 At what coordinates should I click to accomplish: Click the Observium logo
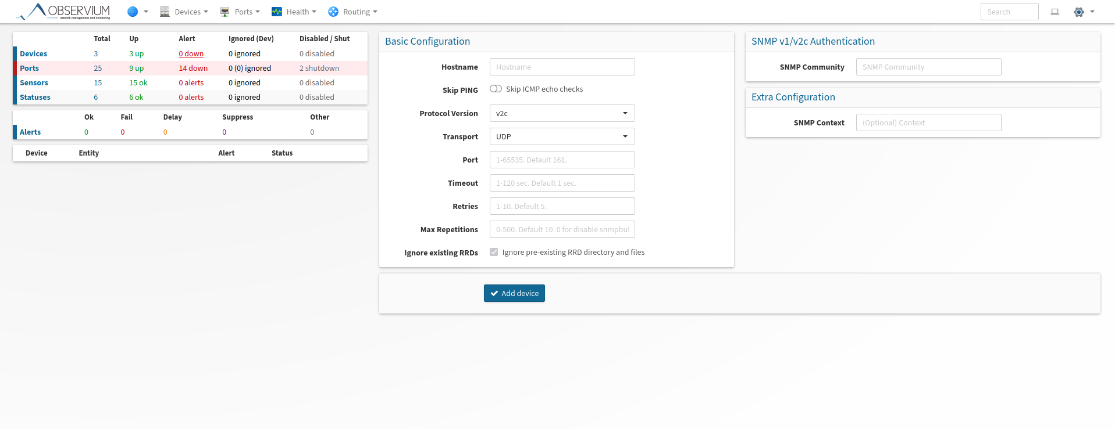pos(63,12)
